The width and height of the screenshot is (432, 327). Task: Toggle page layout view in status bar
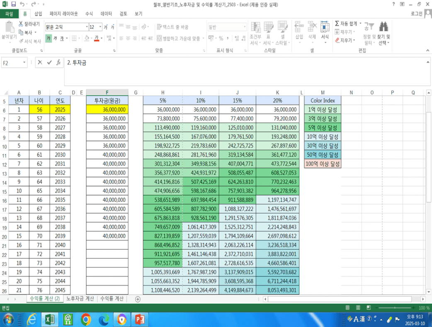(358, 308)
